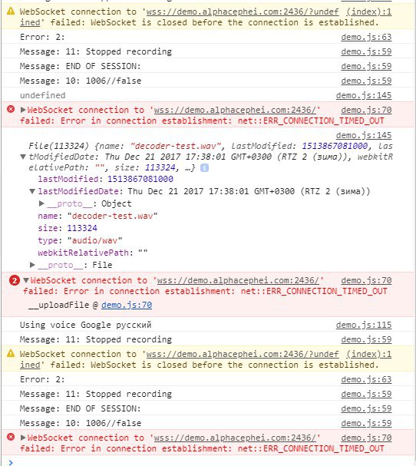This screenshot has height=466, width=416.
Task: Click the '__uploadFile' stack trace function name
Action: coord(58,306)
